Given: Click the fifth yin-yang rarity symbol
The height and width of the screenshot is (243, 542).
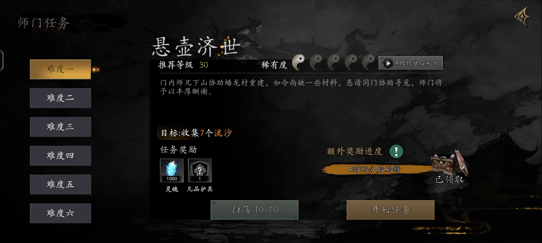Looking at the screenshot, I should [x=369, y=62].
